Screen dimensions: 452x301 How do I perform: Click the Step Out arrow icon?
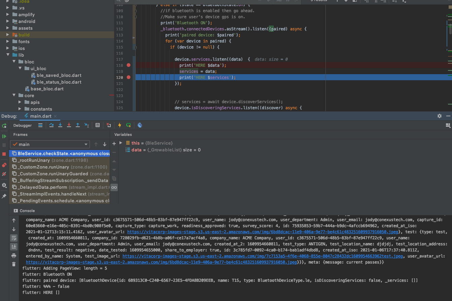78,125
